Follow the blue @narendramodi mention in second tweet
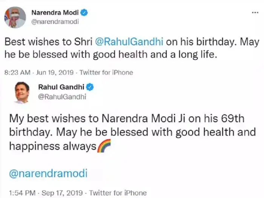Viewport: 264px width, 198px height. 48,173
